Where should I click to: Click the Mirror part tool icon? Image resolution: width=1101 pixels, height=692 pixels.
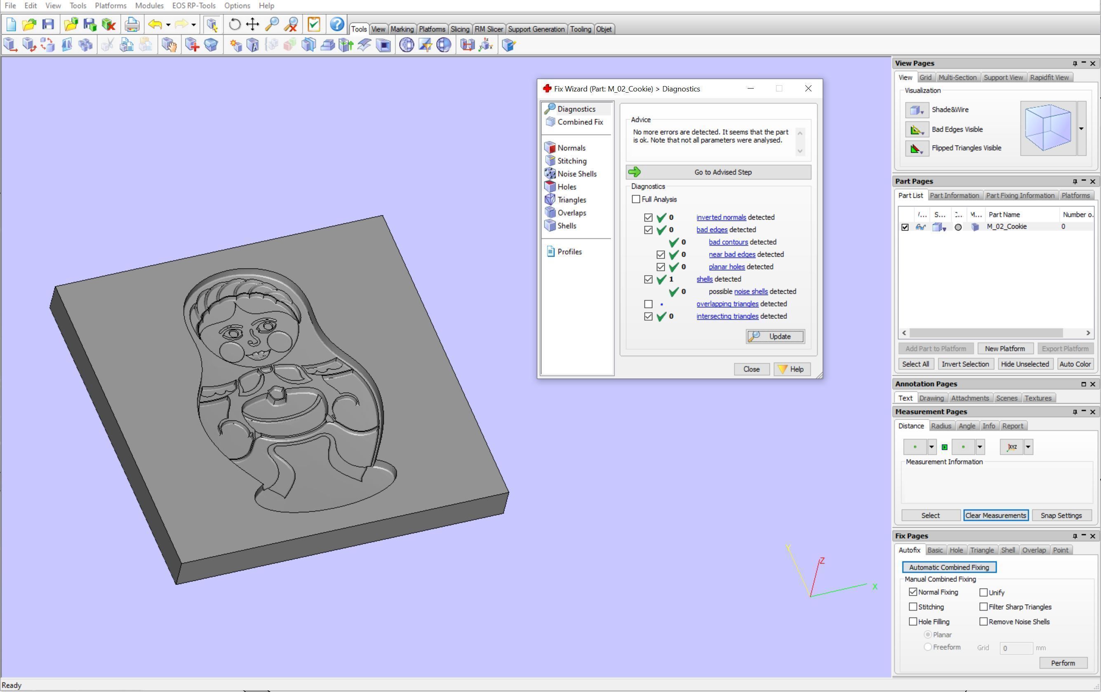coord(67,45)
